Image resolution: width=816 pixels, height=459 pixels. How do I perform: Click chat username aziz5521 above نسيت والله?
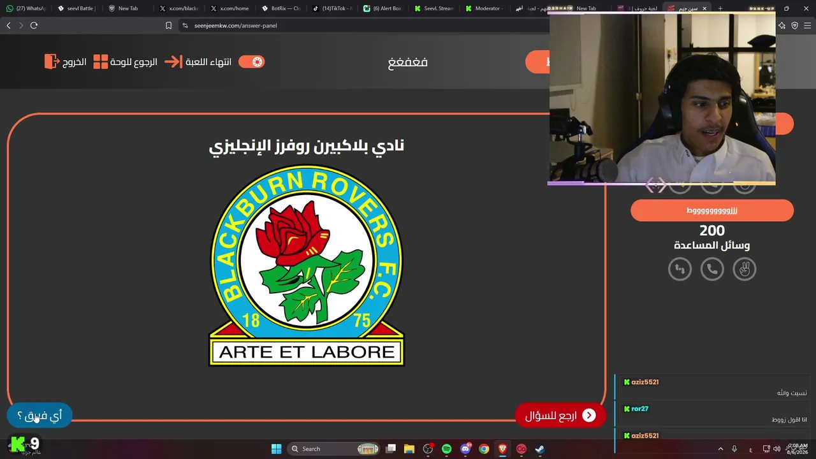[x=645, y=382]
